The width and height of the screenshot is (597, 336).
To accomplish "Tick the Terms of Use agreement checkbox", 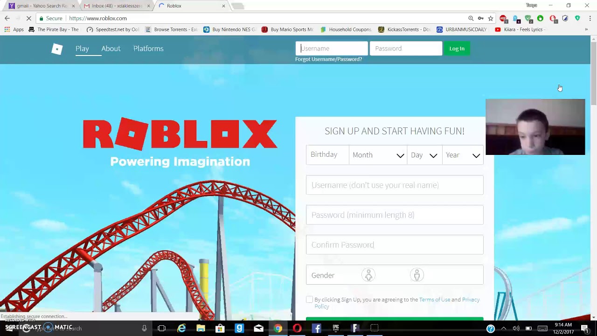I will click(x=310, y=300).
